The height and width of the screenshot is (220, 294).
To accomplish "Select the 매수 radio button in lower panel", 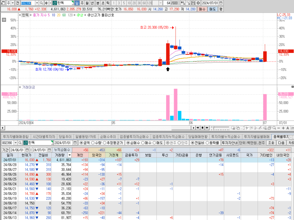I will (143, 143).
